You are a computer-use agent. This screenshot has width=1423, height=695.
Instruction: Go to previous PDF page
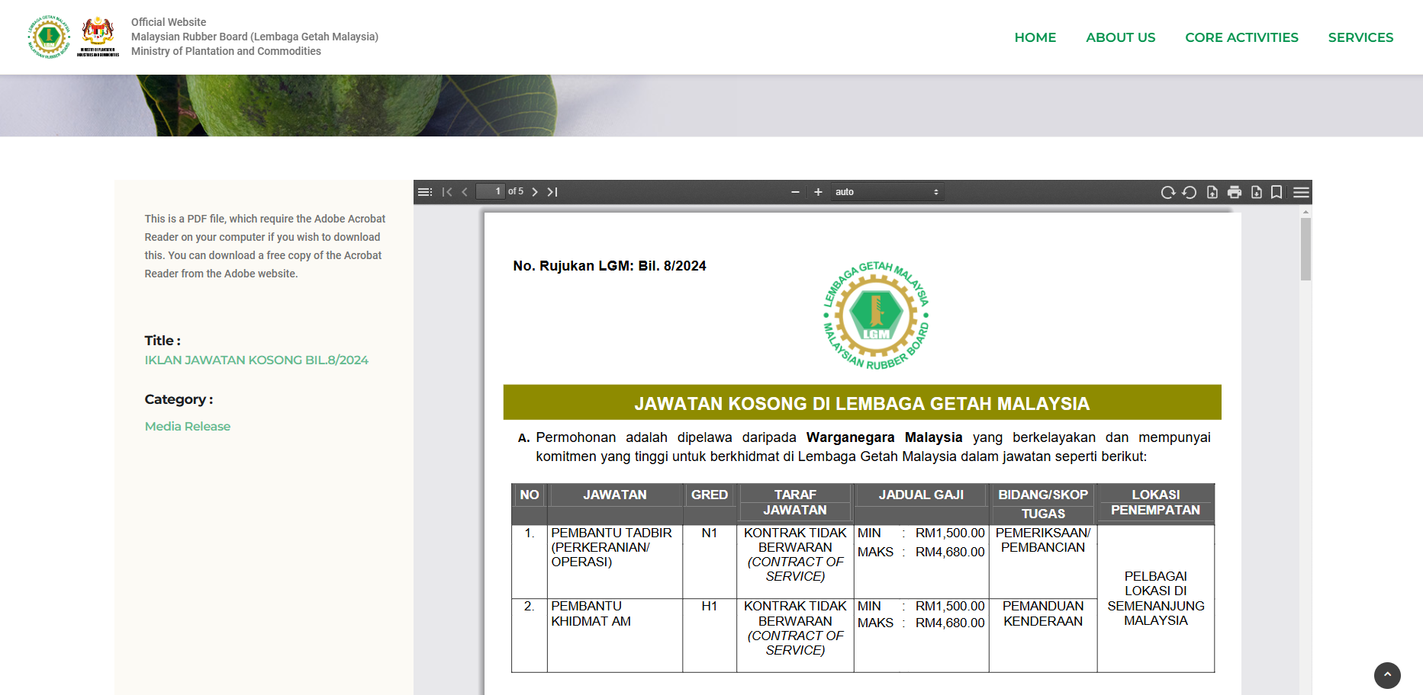(x=465, y=192)
